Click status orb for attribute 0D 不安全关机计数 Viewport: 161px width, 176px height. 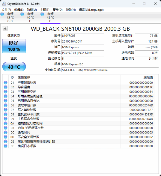click(x=5, y=137)
